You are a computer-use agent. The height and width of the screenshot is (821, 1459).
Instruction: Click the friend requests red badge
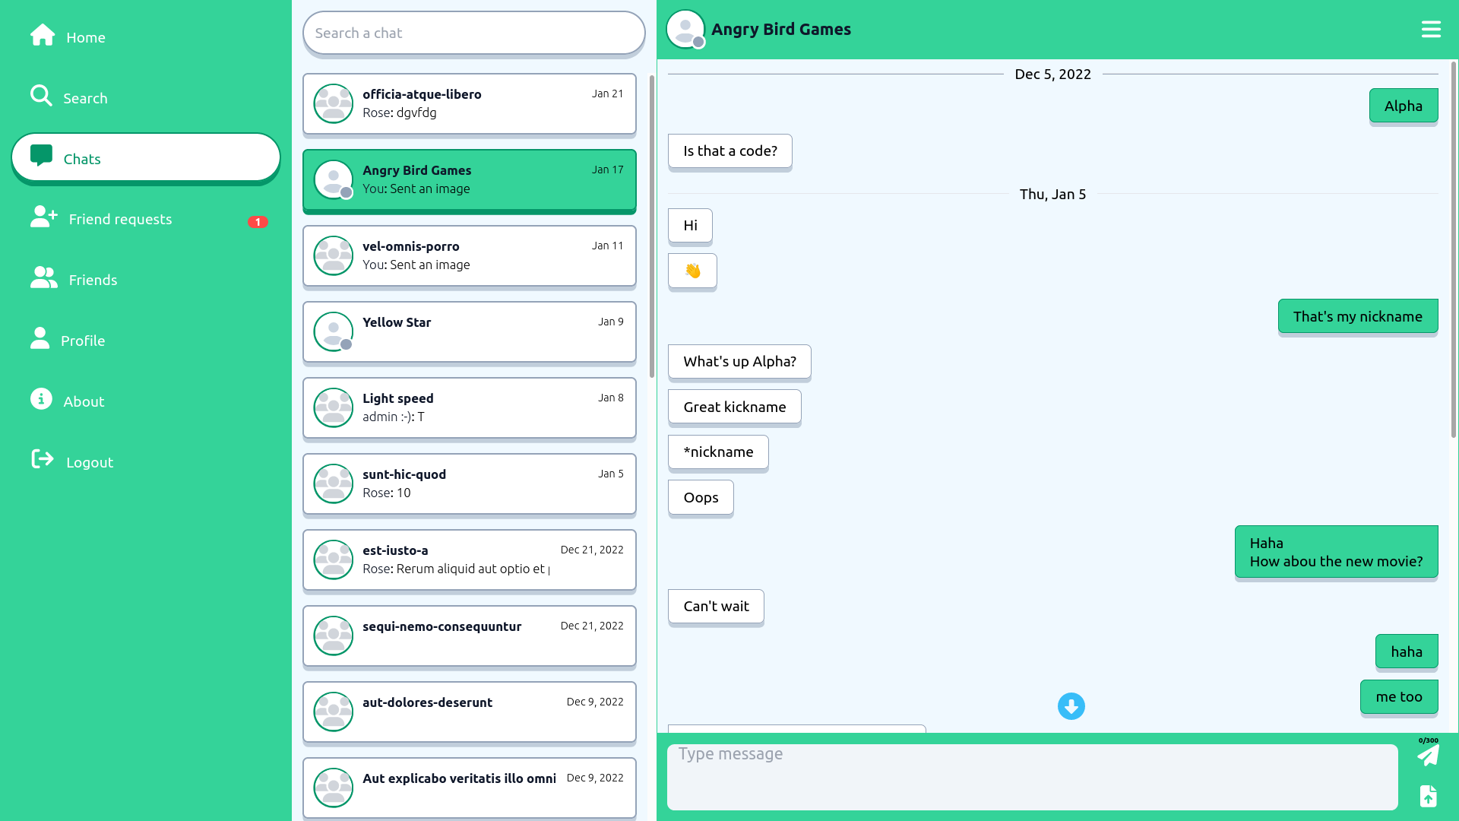coord(258,222)
